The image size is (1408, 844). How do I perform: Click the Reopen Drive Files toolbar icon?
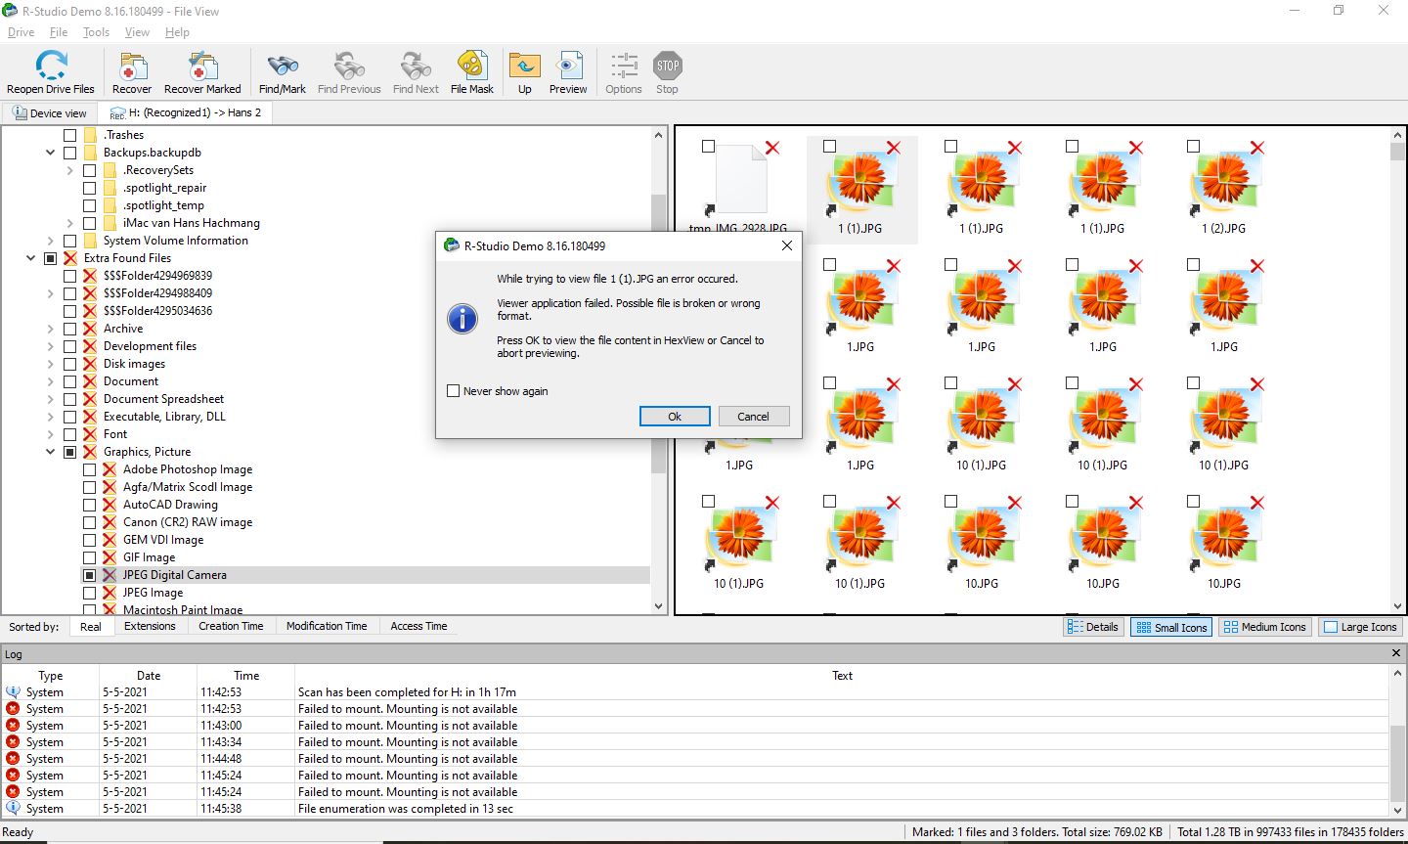(51, 66)
